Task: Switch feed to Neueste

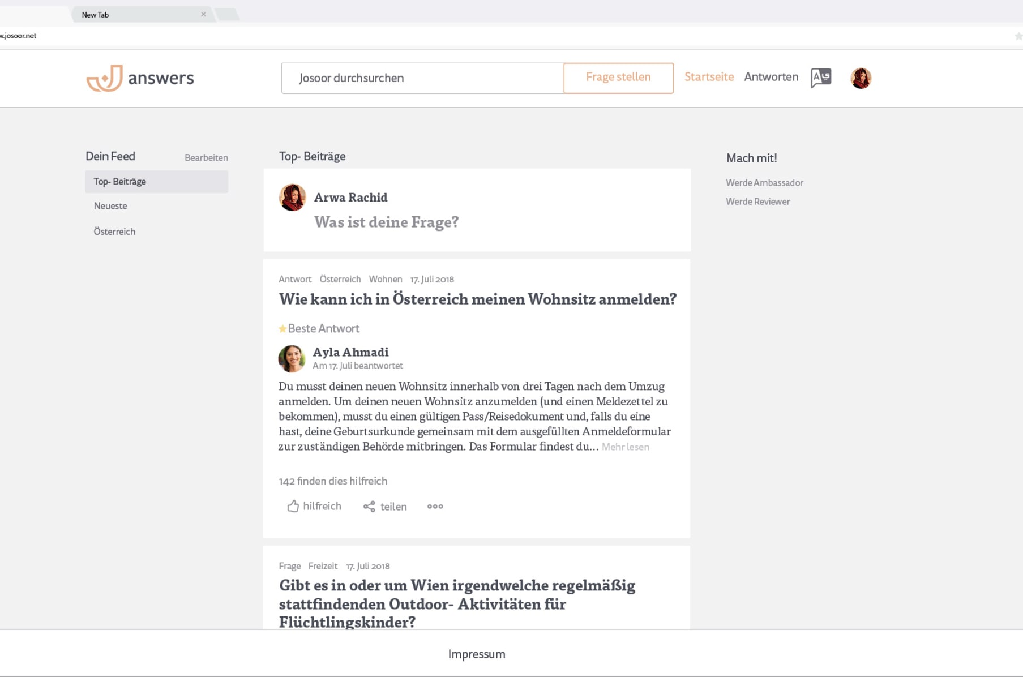Action: coord(110,205)
